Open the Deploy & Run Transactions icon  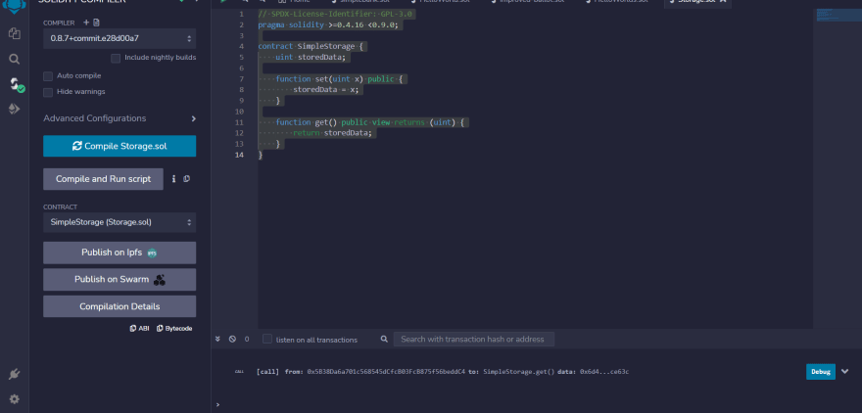pos(15,109)
